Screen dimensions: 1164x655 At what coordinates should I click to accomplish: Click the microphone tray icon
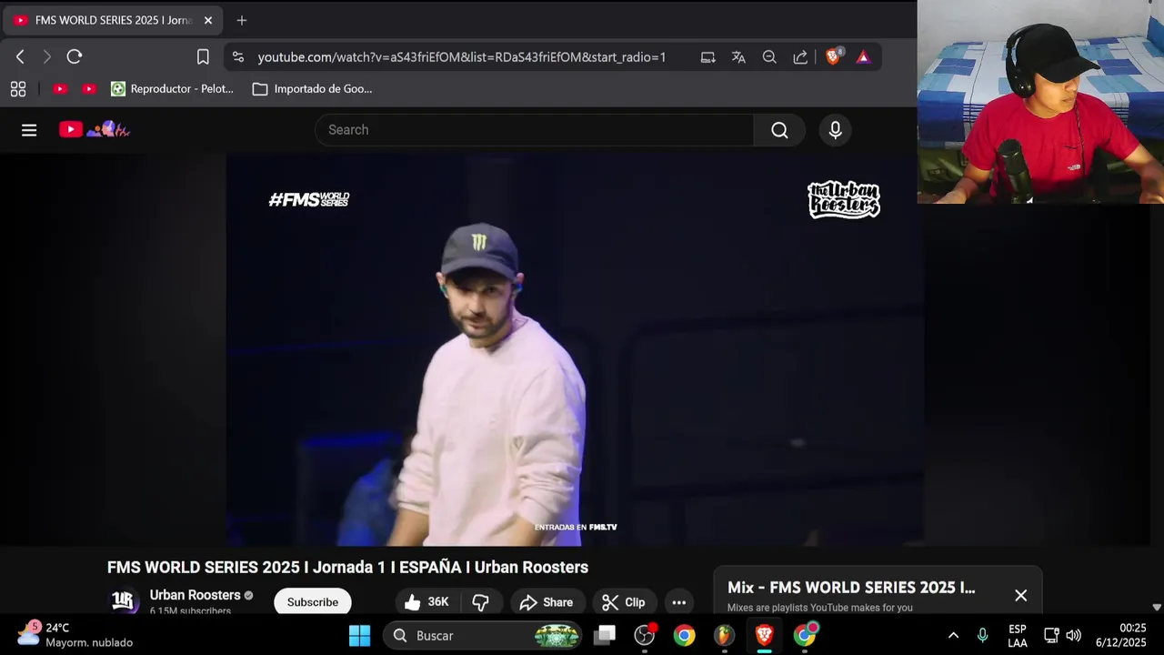tap(982, 635)
